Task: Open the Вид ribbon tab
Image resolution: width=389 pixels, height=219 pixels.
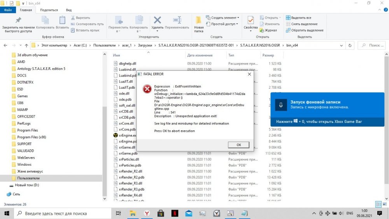Action: [x=68, y=10]
